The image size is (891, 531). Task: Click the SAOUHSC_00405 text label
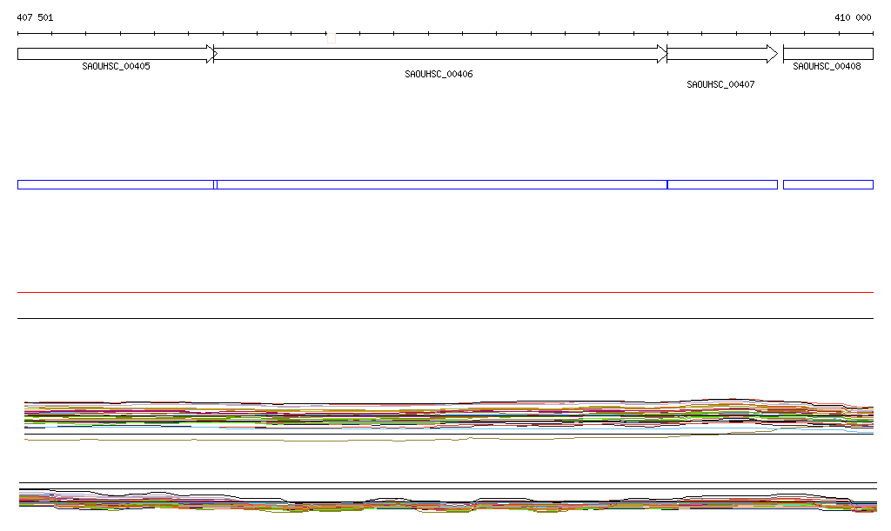(116, 66)
